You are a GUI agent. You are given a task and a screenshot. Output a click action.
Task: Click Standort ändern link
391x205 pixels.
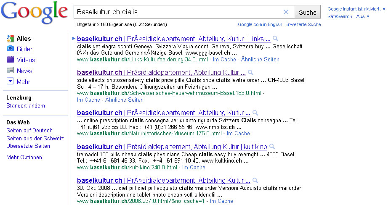tap(26, 105)
